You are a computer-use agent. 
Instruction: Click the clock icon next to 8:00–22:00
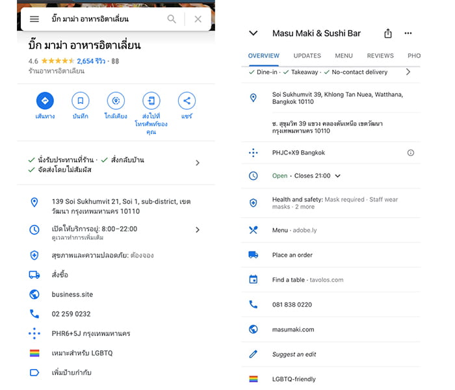pyautogui.click(x=34, y=230)
